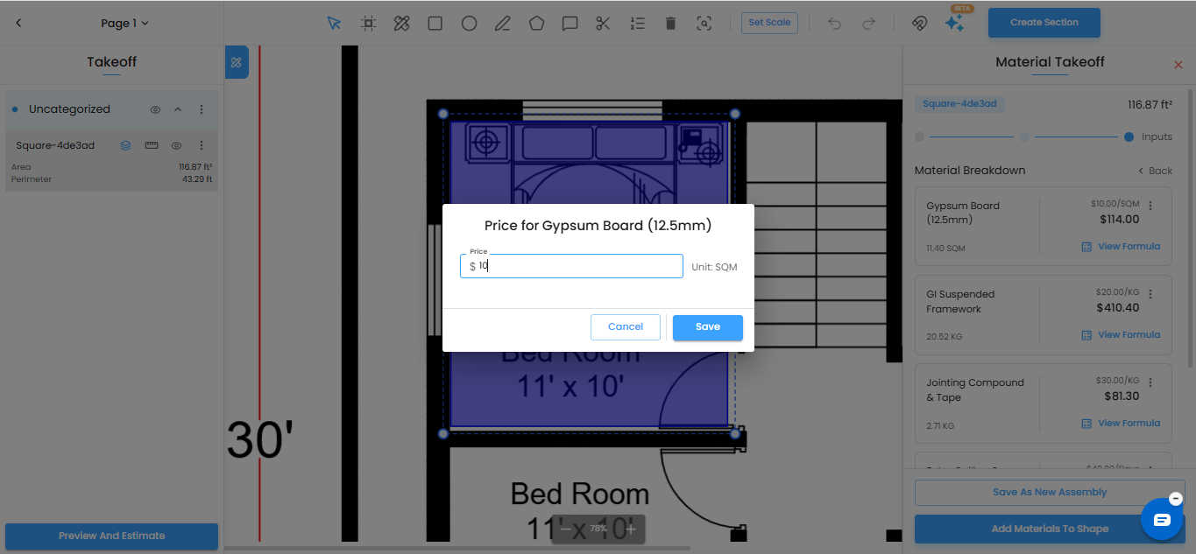This screenshot has width=1196, height=554.
Task: Zoom out the canvas with minus
Action: [x=566, y=529]
